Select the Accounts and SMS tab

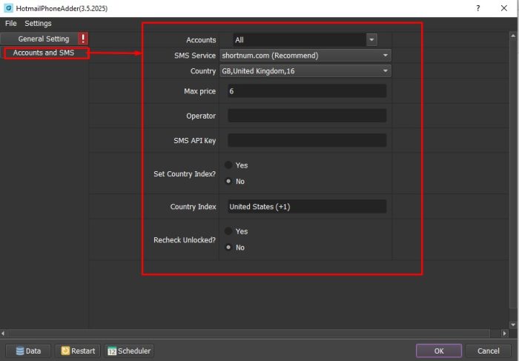pos(44,53)
